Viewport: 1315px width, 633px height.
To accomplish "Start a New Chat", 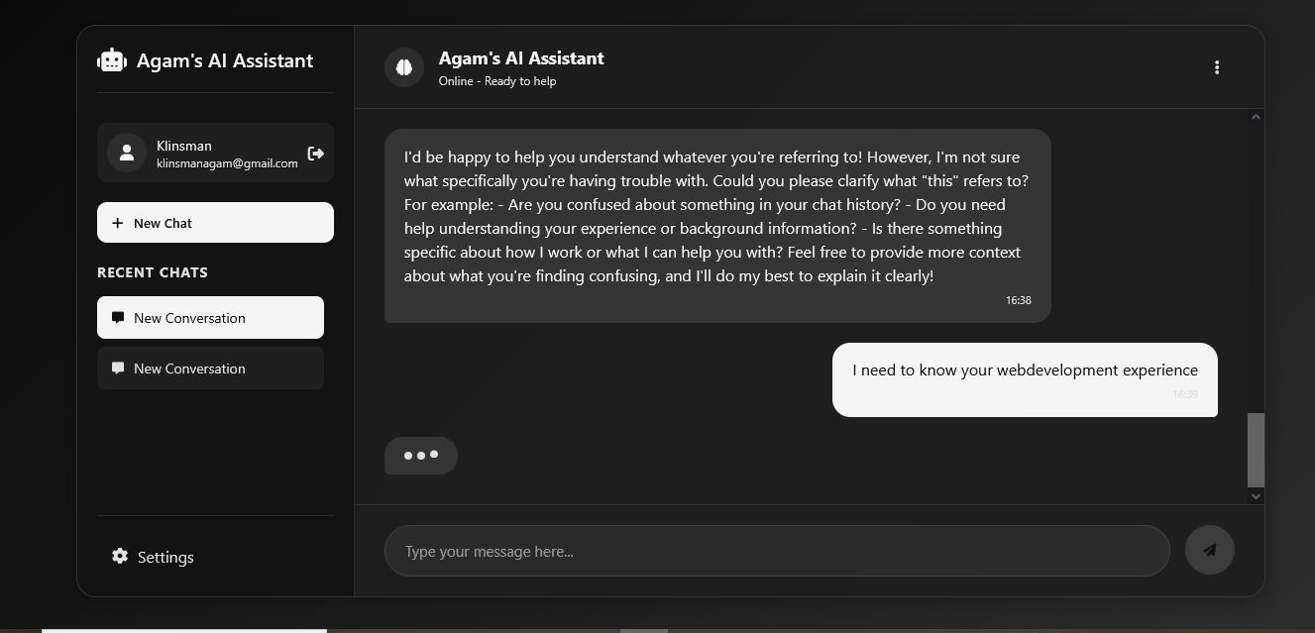I will click(215, 223).
